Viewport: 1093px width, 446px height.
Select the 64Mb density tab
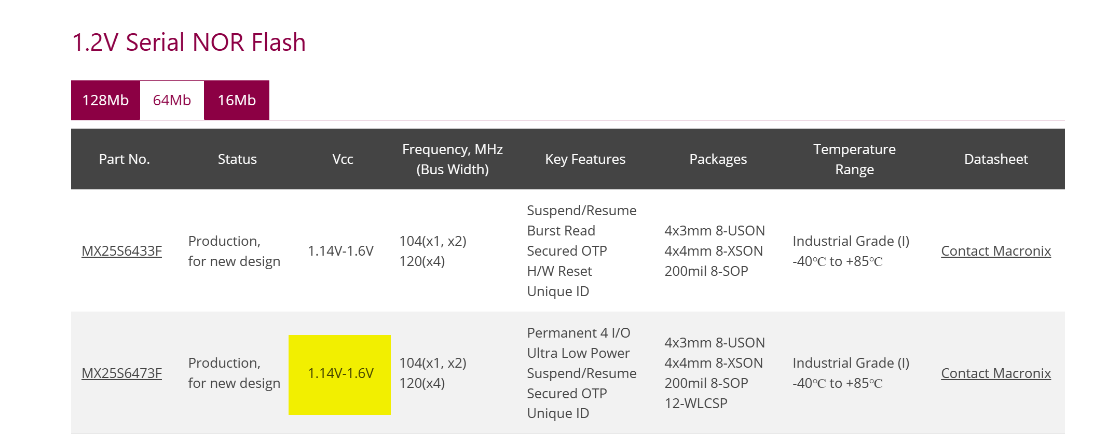[x=172, y=100]
